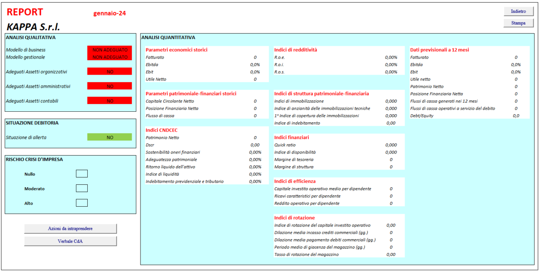This screenshot has width=540, height=272.
Task: Open Azioni da intraprendere
Action: (70, 229)
